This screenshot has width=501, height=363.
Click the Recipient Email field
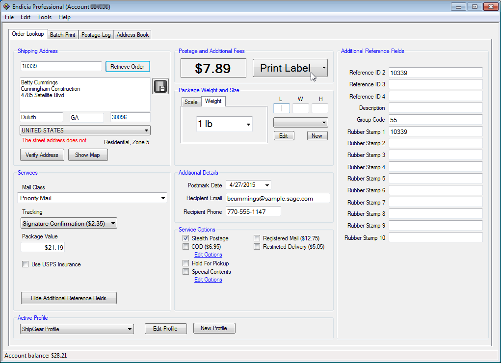[278, 198]
